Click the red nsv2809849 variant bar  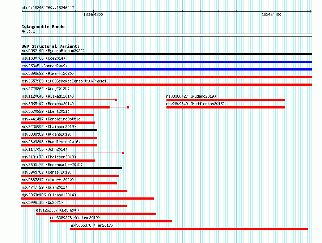click(x=225, y=107)
